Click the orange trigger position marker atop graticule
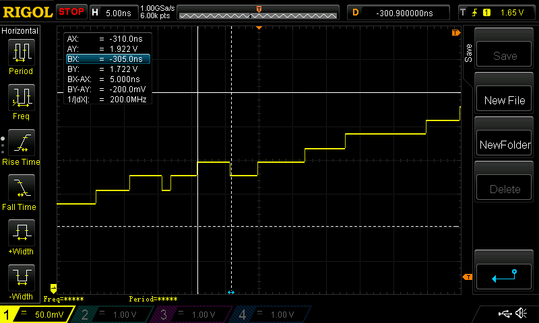Viewport: 539px width, 323px height. (259, 28)
